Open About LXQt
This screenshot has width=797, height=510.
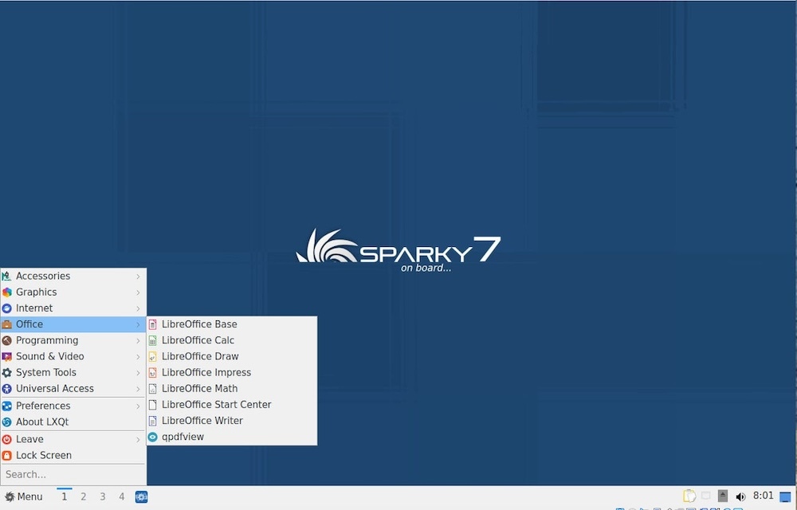pos(73,422)
